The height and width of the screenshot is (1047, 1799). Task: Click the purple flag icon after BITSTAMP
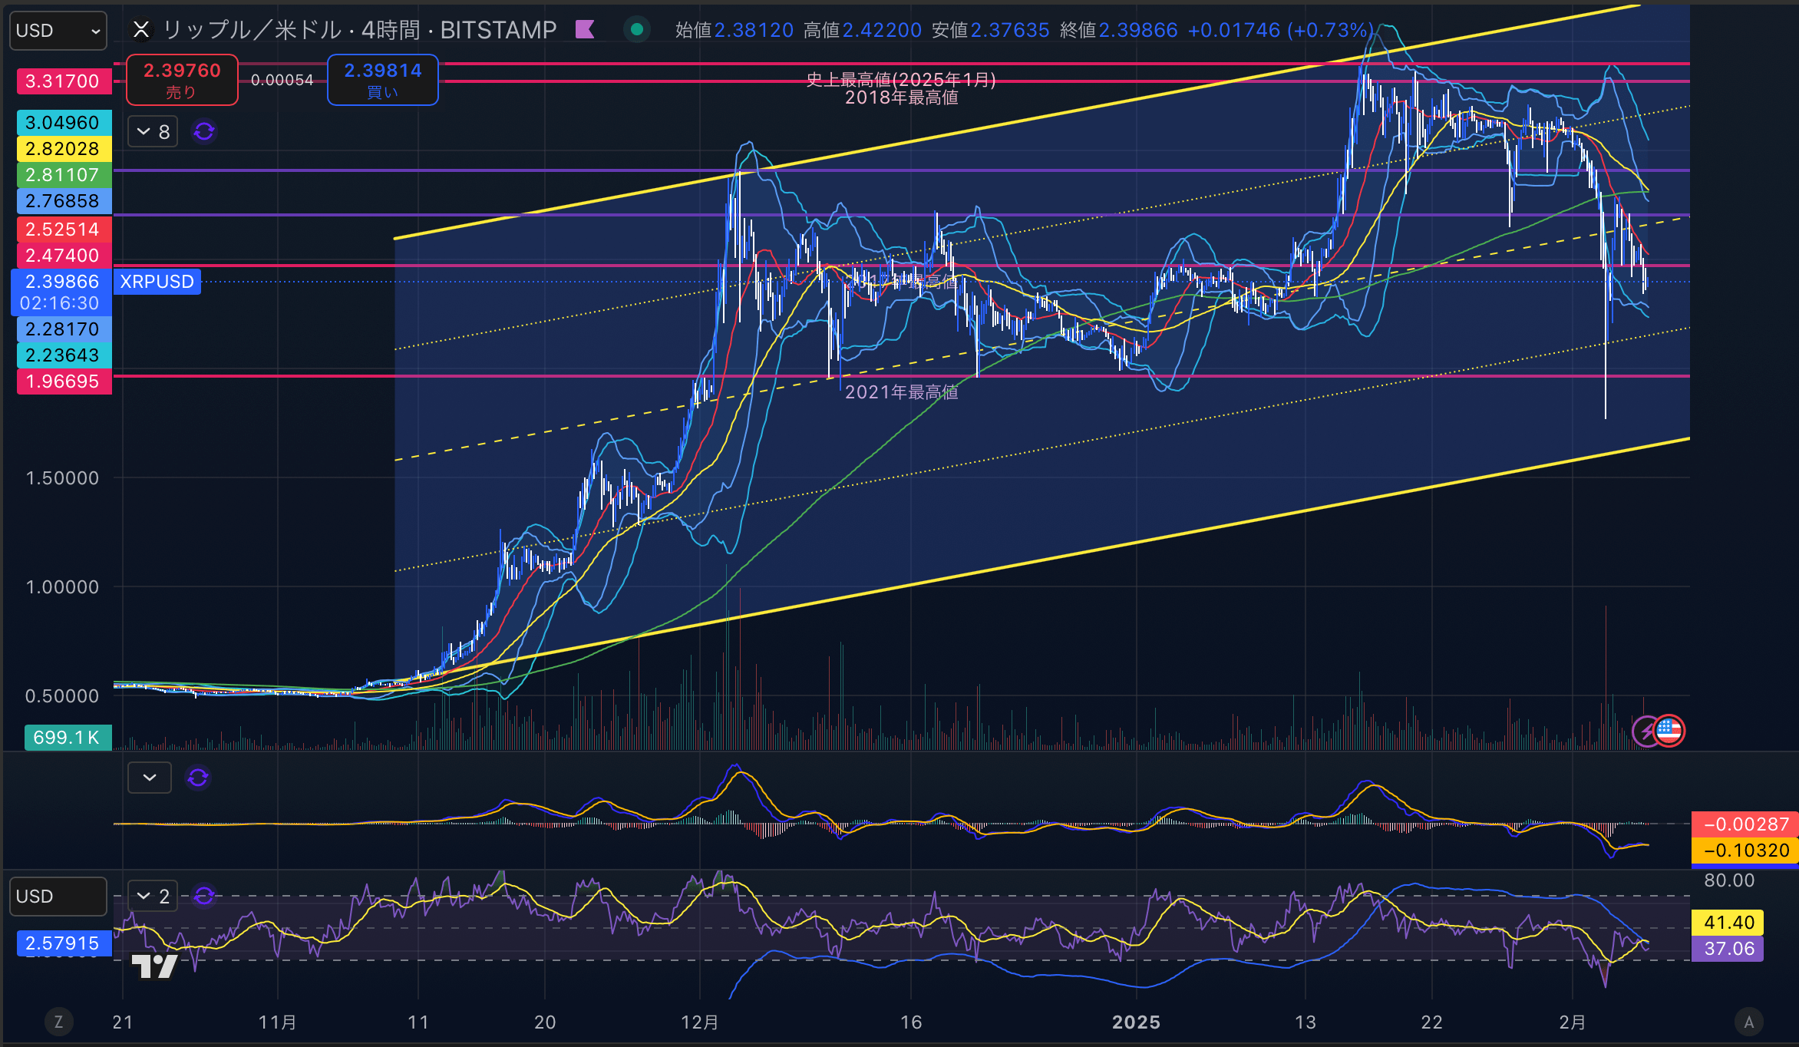(x=585, y=30)
